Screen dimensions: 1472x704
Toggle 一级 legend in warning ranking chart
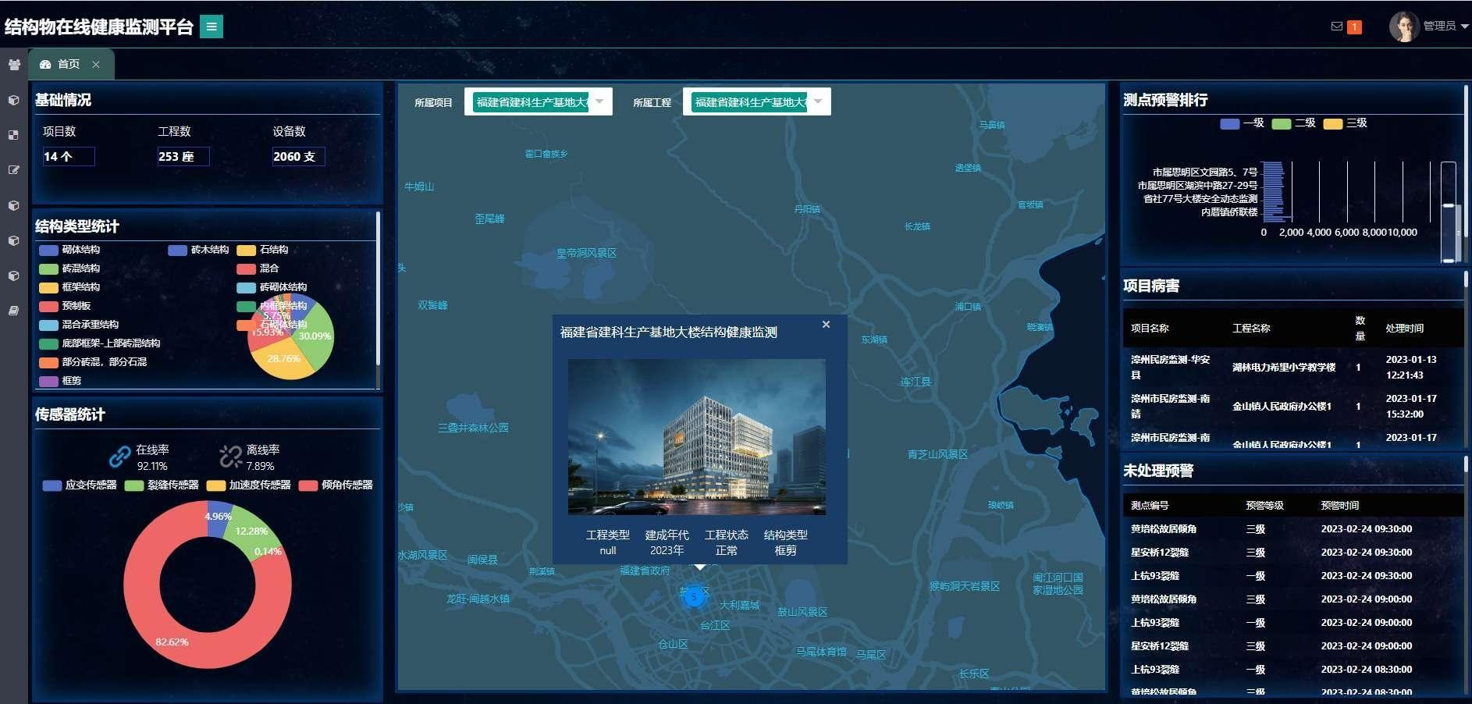1230,123
